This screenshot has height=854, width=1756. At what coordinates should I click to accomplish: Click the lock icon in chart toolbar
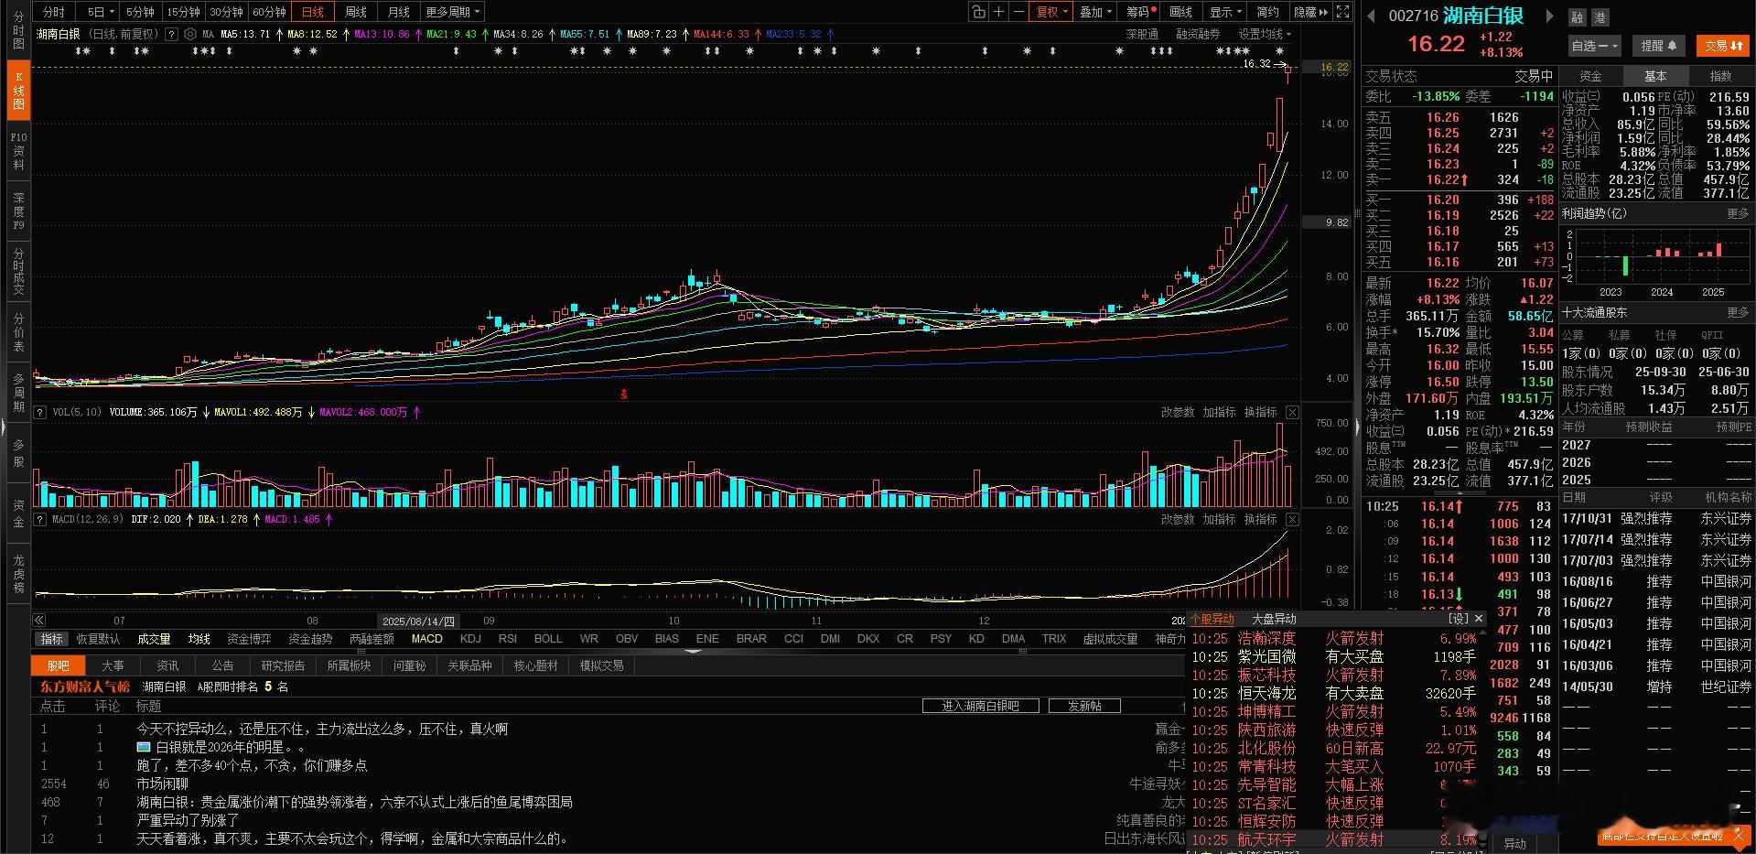pos(979,12)
